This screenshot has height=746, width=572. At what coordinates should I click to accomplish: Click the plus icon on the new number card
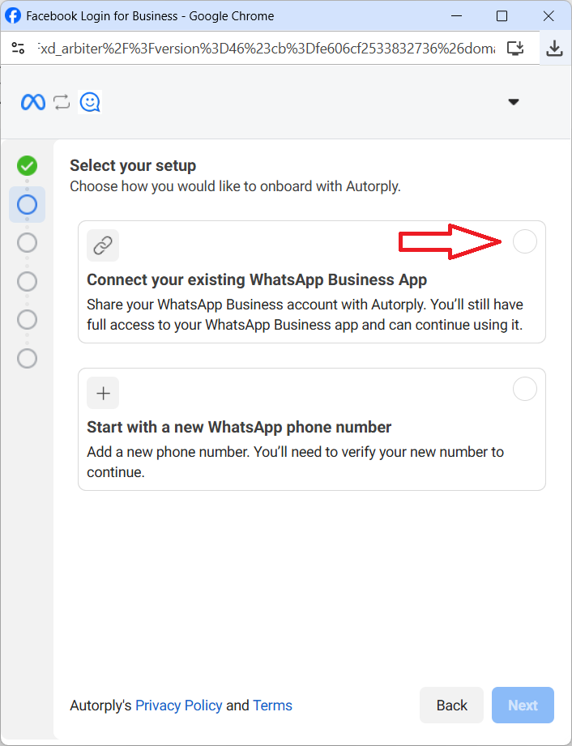tap(103, 393)
